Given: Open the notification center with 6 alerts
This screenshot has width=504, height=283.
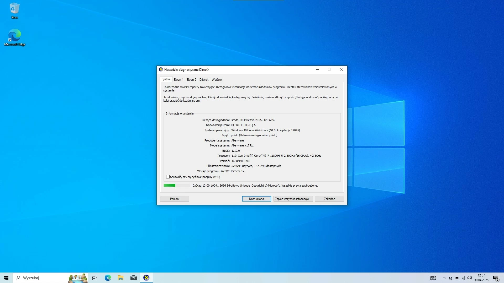Looking at the screenshot, I should pos(496,278).
